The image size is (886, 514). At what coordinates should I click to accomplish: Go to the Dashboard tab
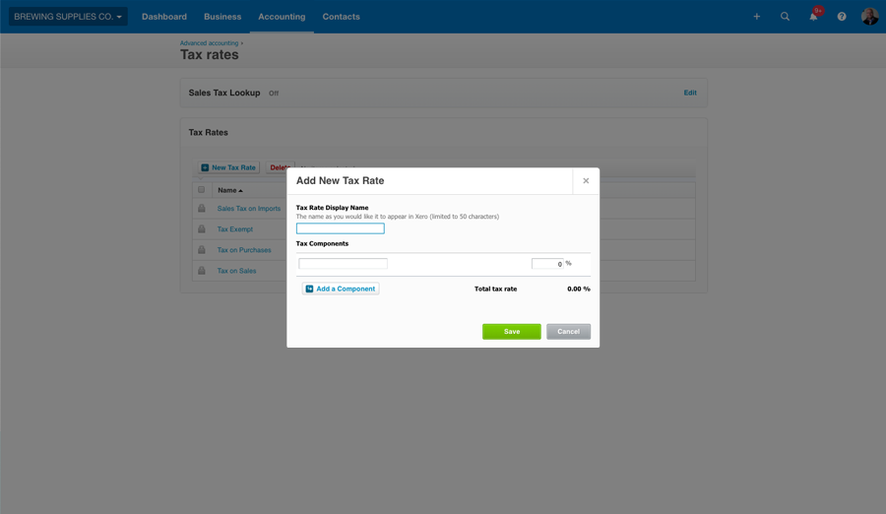coord(164,17)
